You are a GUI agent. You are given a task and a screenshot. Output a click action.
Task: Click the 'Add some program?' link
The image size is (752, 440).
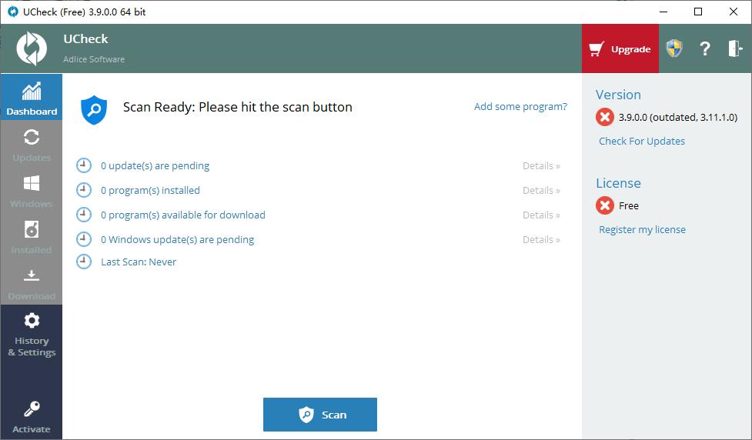tap(520, 107)
